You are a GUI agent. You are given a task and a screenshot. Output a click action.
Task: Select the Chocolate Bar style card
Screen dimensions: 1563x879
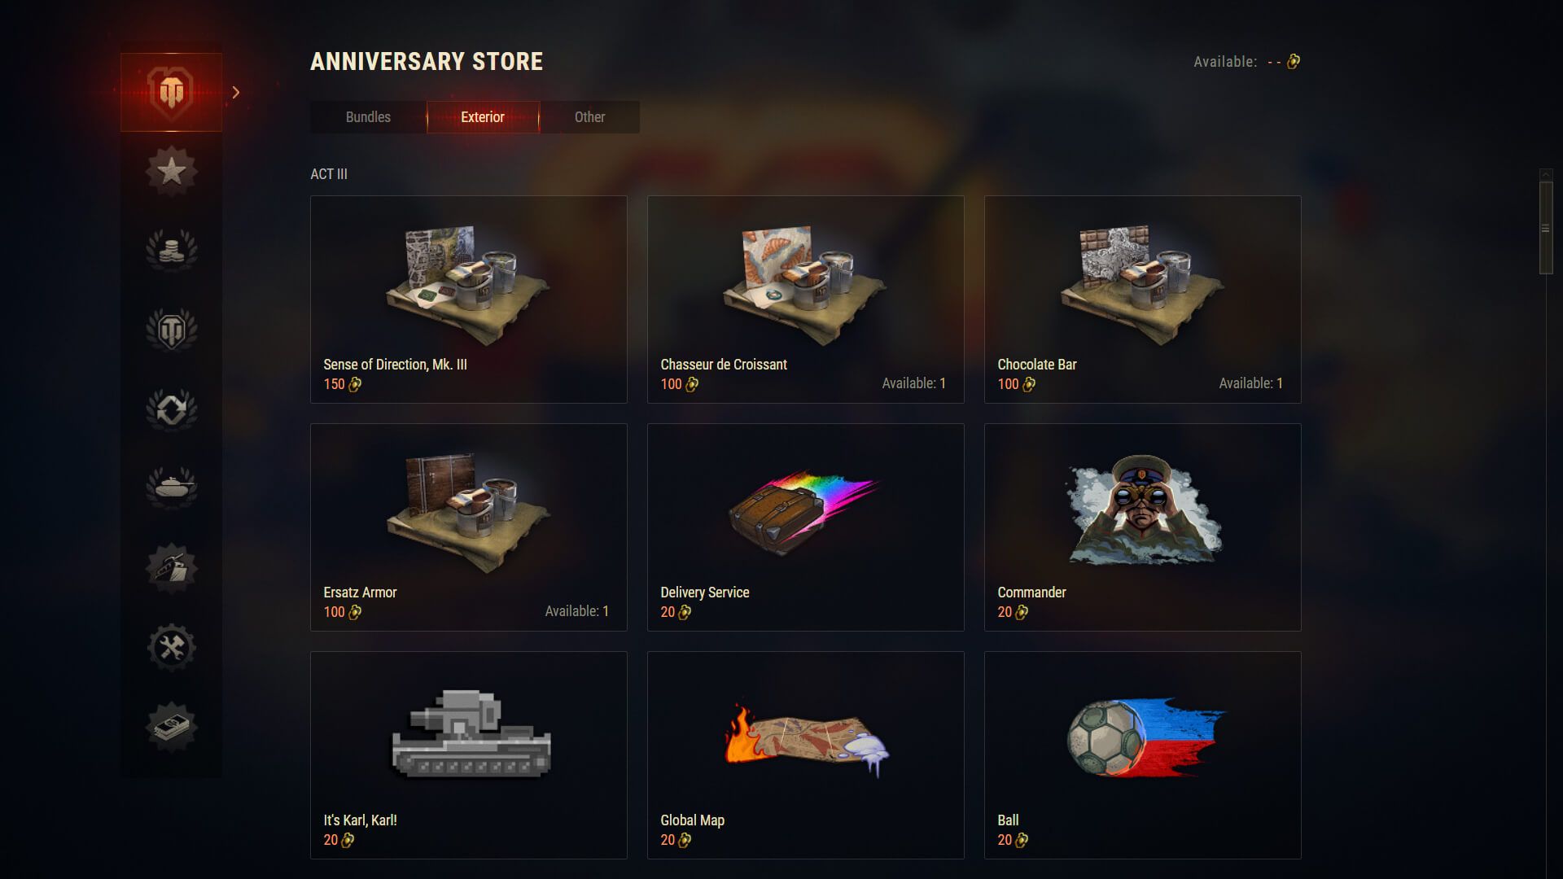pos(1142,299)
